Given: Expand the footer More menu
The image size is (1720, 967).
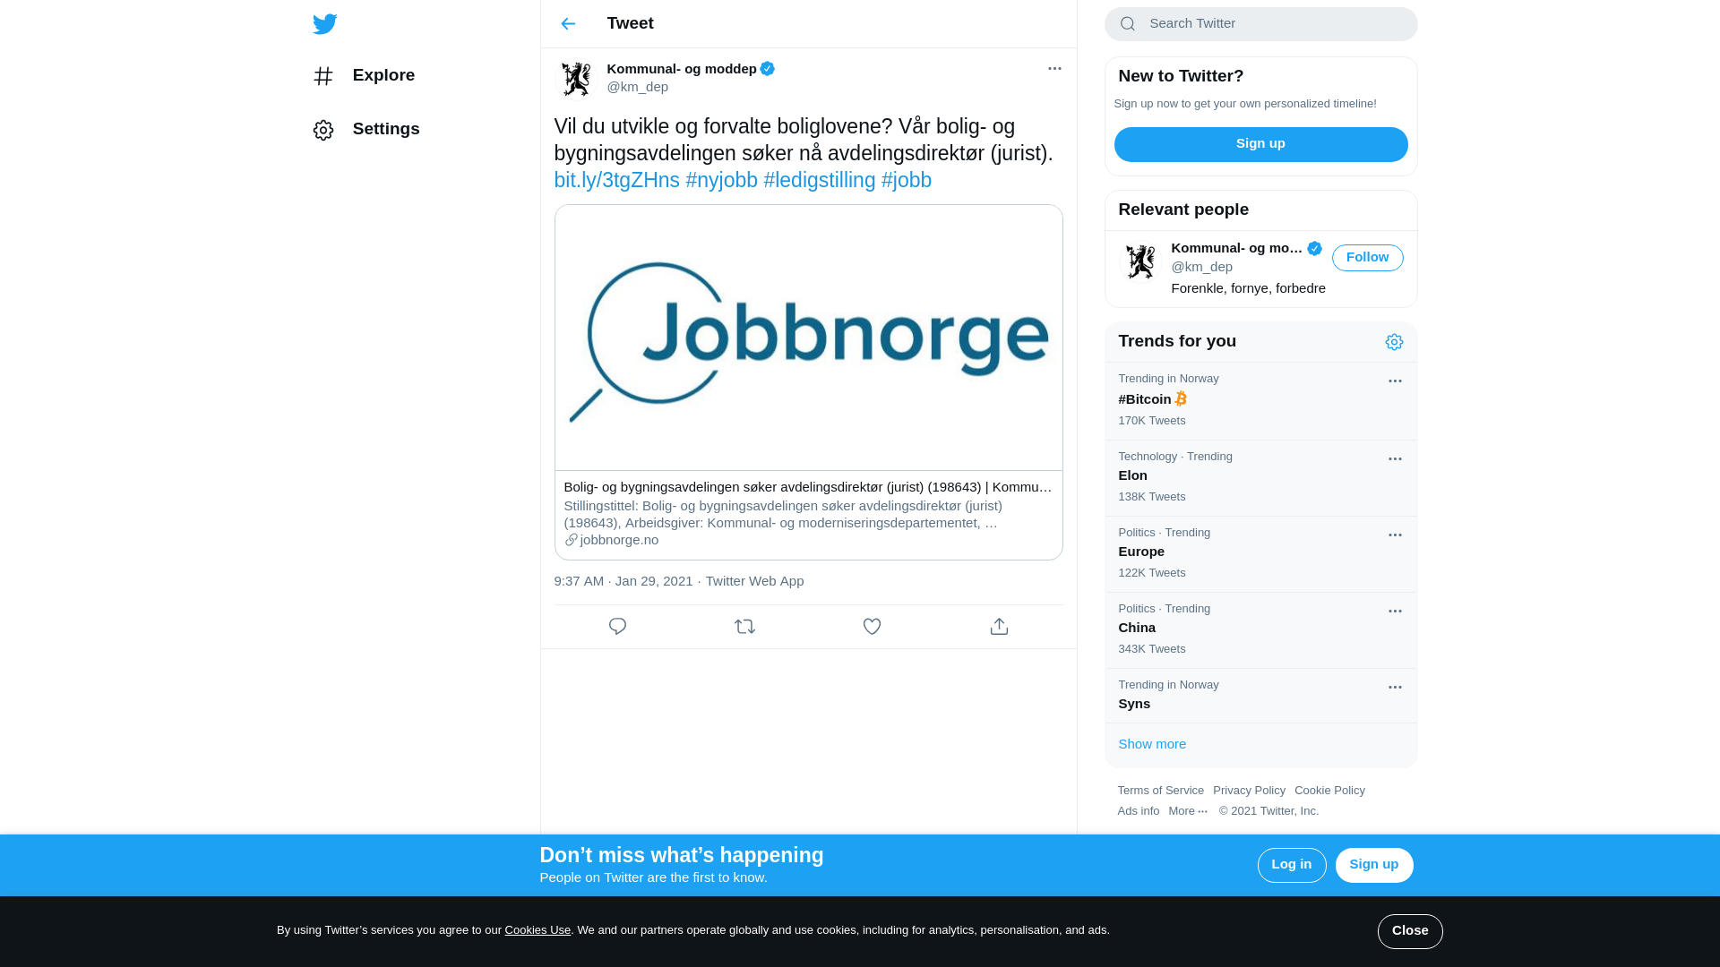Looking at the screenshot, I should pos(1188,811).
